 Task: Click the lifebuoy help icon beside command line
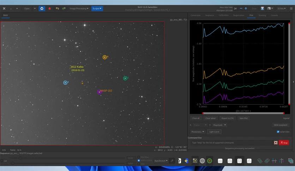tap(276, 143)
